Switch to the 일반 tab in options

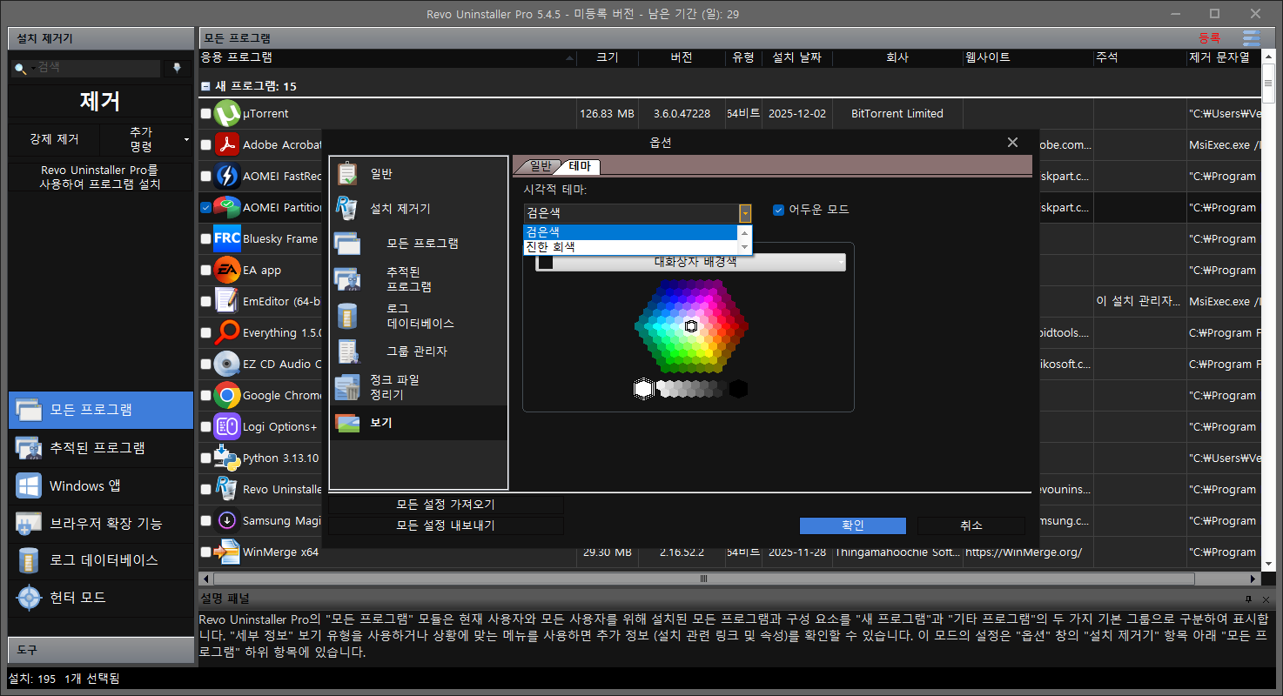click(541, 166)
